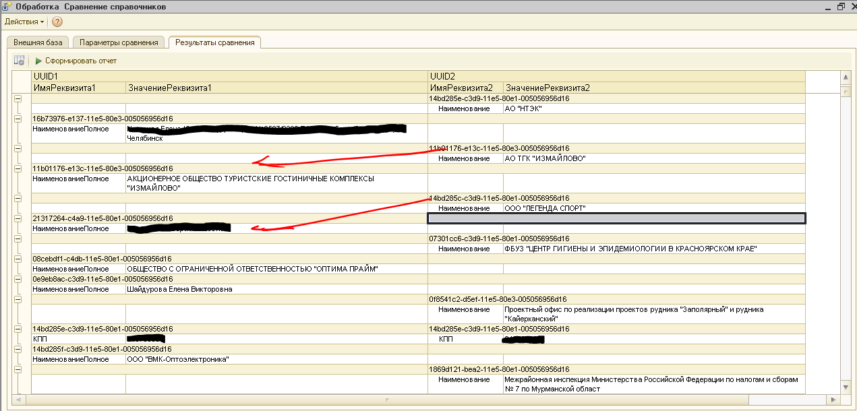Select the АО "НТЭК" value cell
857x411 pixels.
click(654, 108)
